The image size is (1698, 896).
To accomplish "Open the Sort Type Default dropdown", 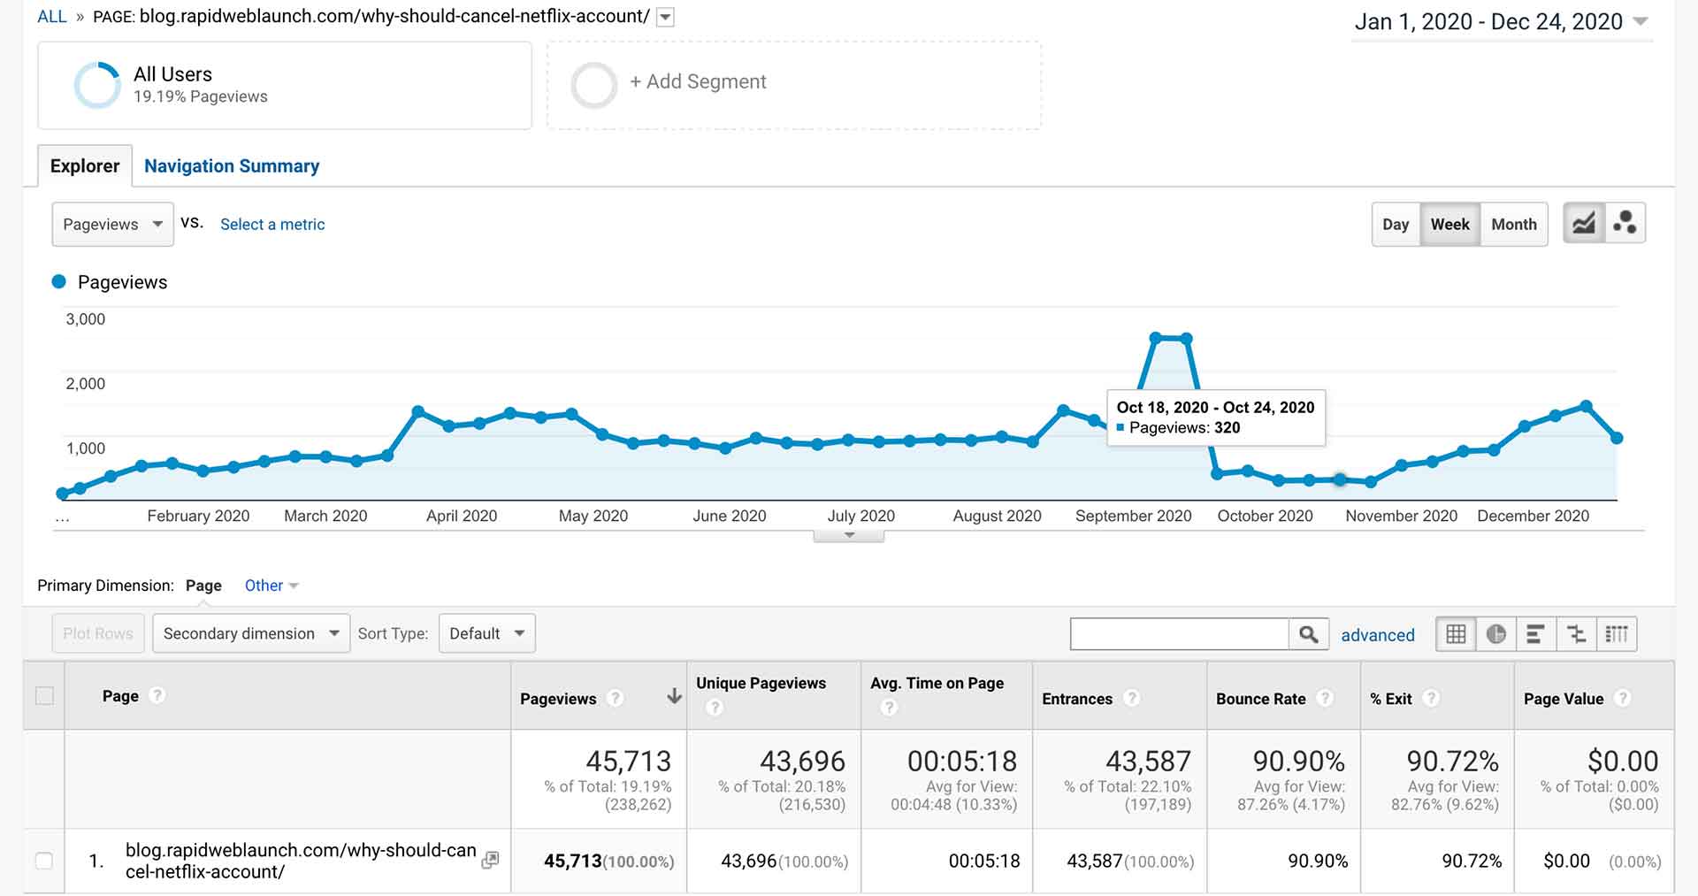I will click(486, 633).
